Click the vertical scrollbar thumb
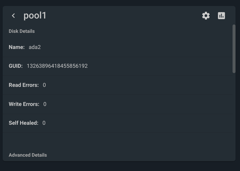Image resolution: width=240 pixels, height=171 pixels. click(x=234, y=49)
